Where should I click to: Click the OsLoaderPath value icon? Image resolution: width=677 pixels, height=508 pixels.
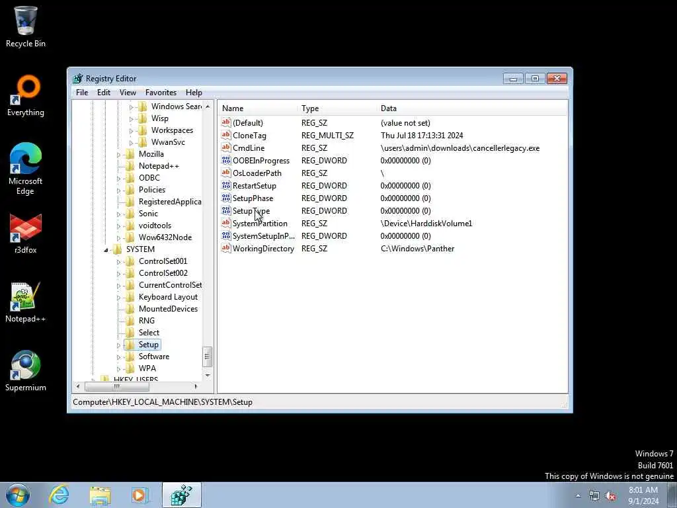[x=226, y=173]
